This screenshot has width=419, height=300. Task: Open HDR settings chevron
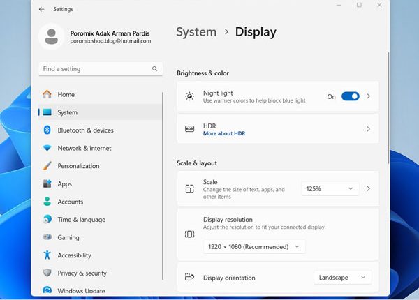pyautogui.click(x=369, y=129)
